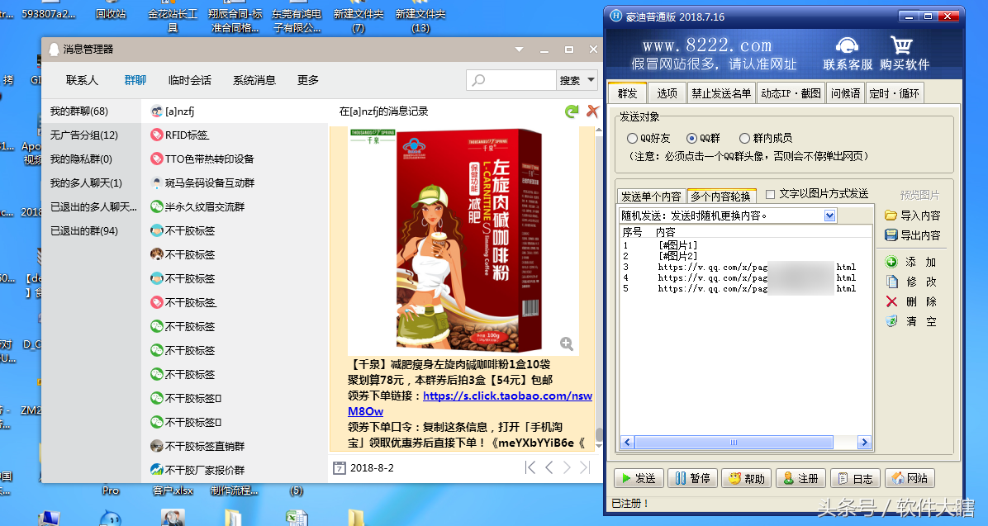Switch to the 选项 tab
Screen dimensions: 988x526
[x=667, y=93]
